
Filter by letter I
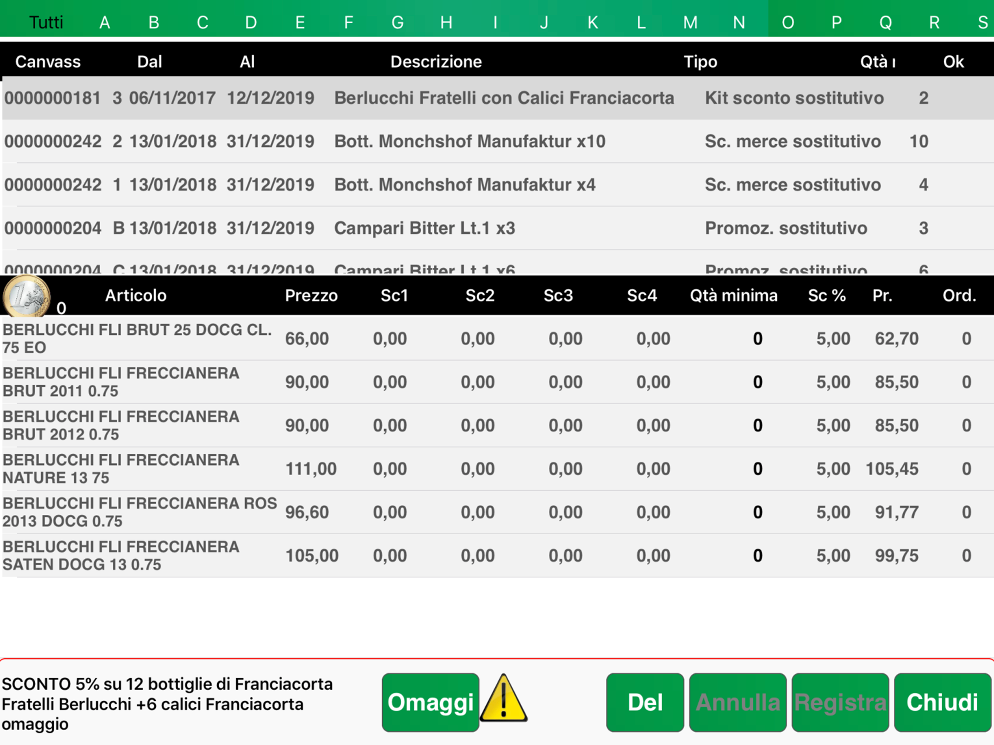(x=495, y=22)
